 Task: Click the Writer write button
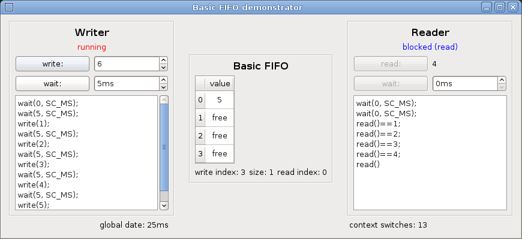point(53,64)
